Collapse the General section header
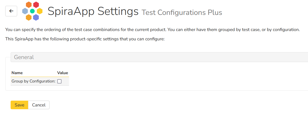The height and width of the screenshot is (113, 308). point(24,57)
